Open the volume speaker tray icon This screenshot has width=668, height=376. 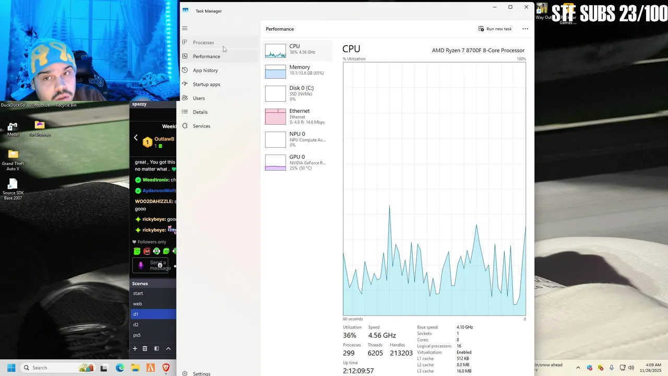pyautogui.click(x=631, y=368)
